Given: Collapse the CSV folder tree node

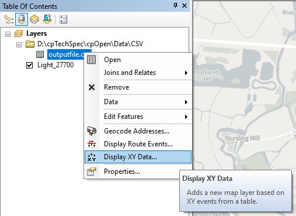Looking at the screenshot, I should pyautogui.click(x=19, y=44).
